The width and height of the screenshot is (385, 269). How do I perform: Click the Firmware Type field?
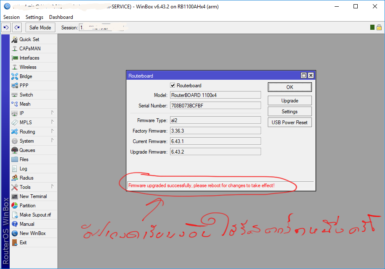[x=215, y=120]
